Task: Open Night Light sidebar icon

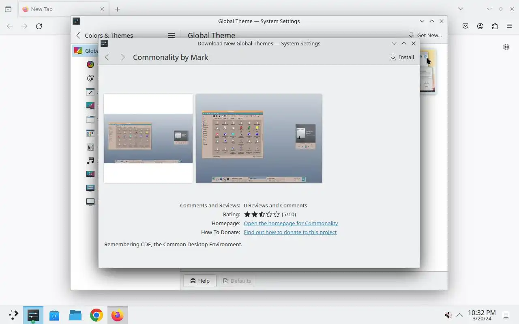Action: coord(90,78)
